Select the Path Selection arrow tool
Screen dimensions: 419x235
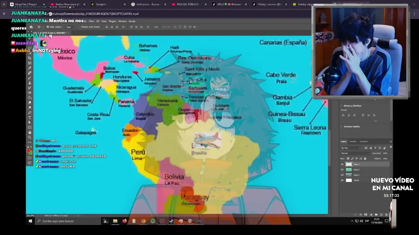29,122
